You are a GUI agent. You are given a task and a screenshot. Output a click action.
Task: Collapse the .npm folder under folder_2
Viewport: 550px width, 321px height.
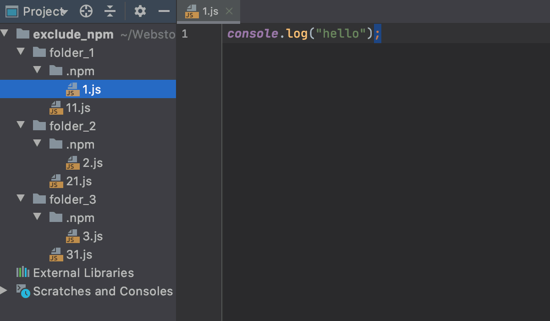pos(37,144)
